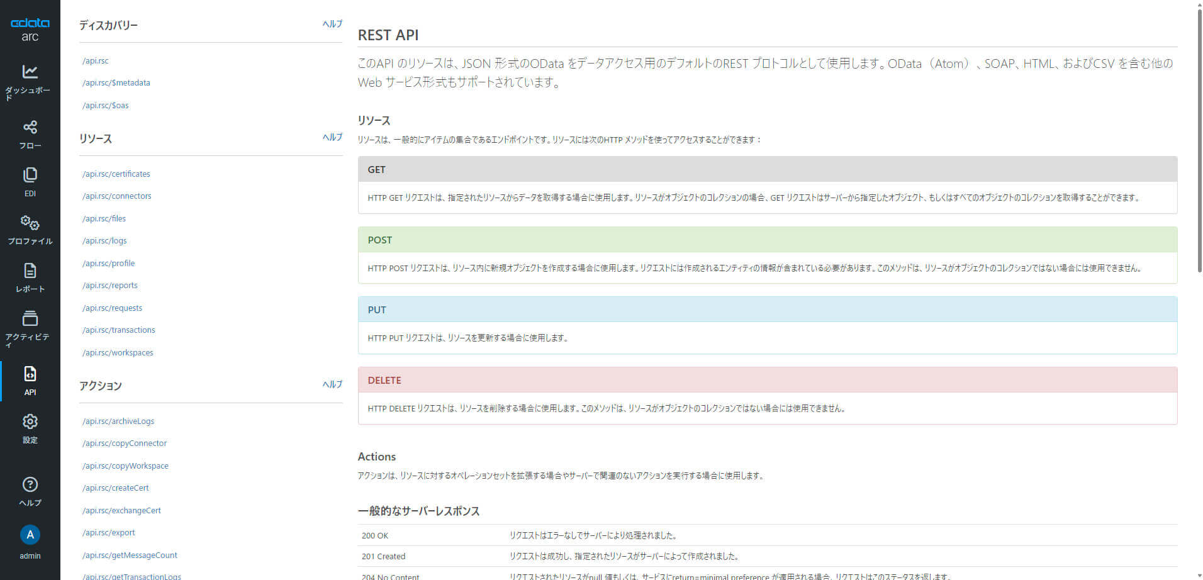This screenshot has width=1203, height=580.
Task: Click the 201 Created response row
Action: pyautogui.click(x=767, y=556)
